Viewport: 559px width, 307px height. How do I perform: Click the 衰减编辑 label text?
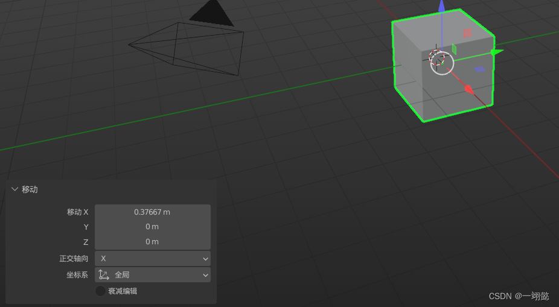point(123,291)
